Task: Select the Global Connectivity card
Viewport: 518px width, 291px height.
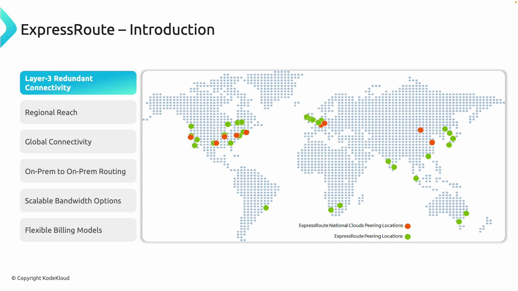Action: coord(78,141)
